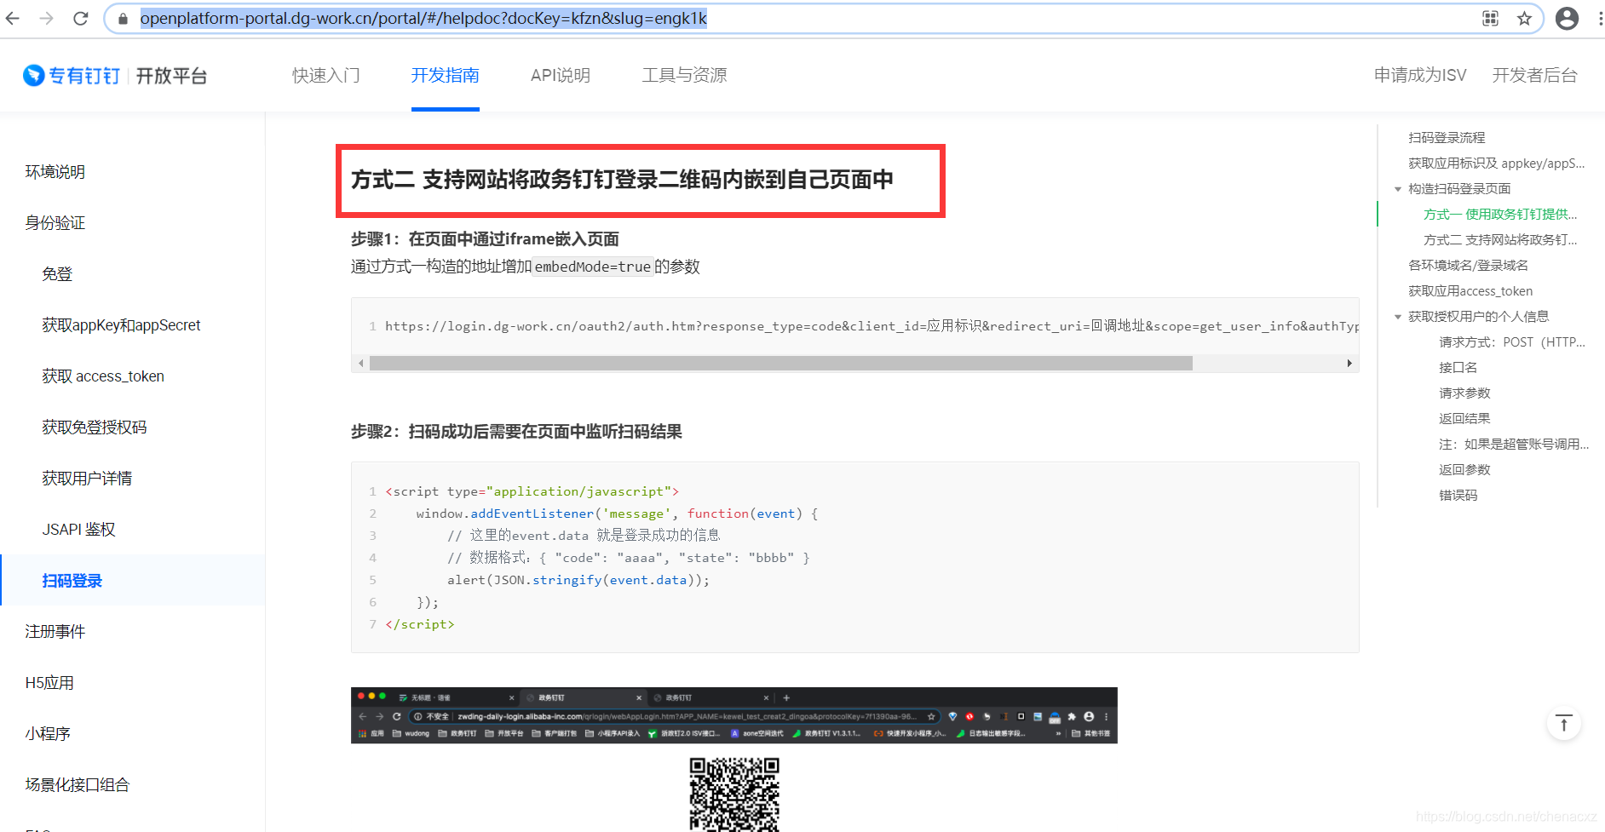Viewport: 1605px width, 832px height.
Task: Jump to 返回参数 in the outline
Action: tap(1464, 470)
